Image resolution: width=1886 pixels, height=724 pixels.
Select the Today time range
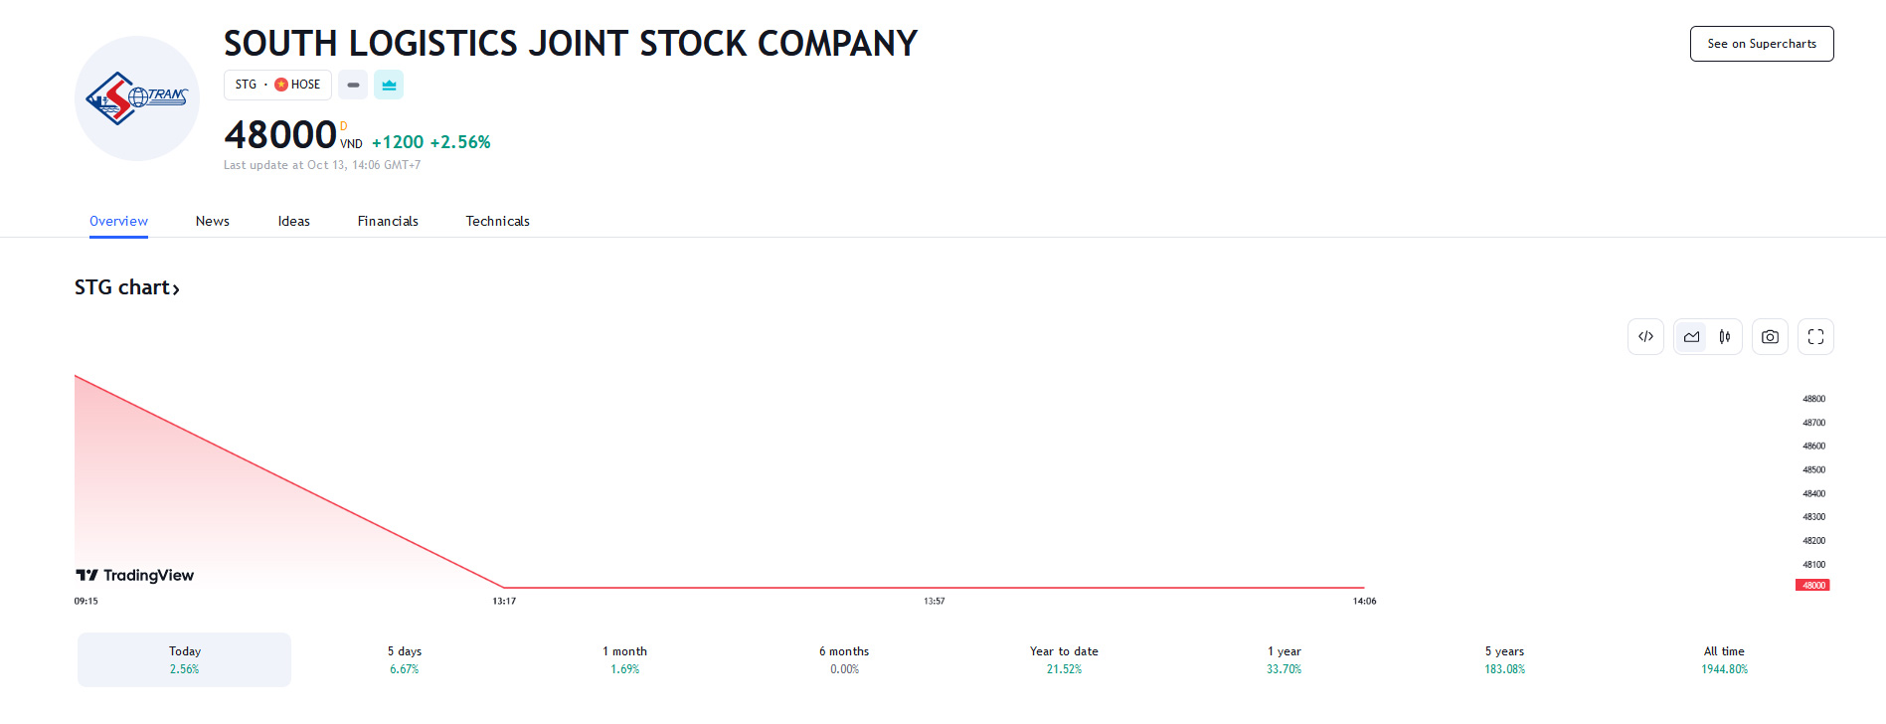pos(185,659)
